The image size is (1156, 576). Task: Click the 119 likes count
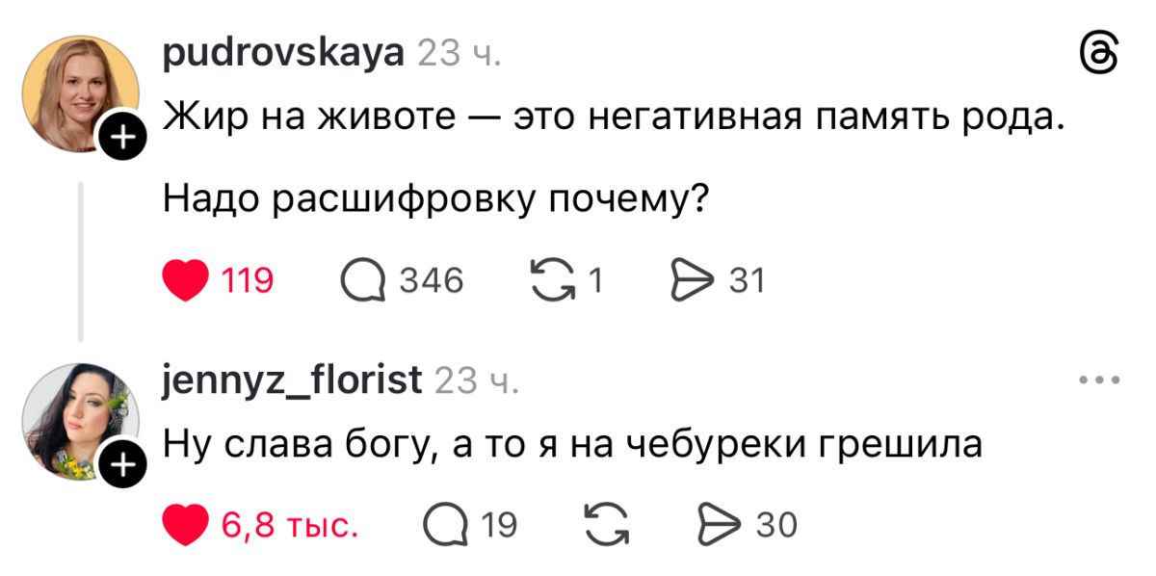[x=249, y=280]
